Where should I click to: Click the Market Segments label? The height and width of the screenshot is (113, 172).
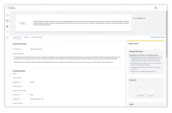[x=17, y=86]
